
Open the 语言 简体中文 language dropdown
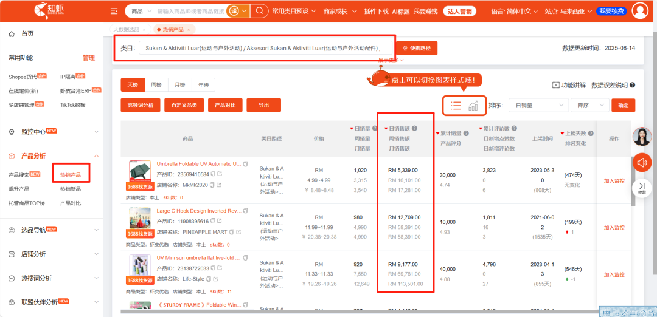point(515,11)
